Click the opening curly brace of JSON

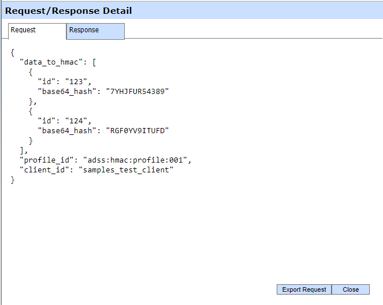coord(13,52)
